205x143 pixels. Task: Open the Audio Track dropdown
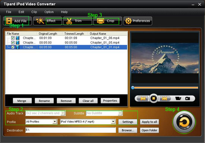point(63,113)
